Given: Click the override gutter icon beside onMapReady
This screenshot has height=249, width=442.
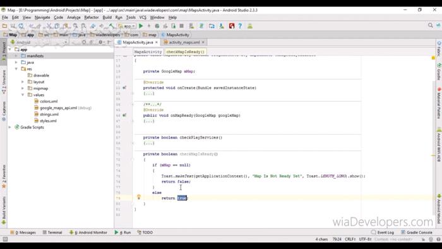Looking at the screenshot, I should [x=124, y=115].
